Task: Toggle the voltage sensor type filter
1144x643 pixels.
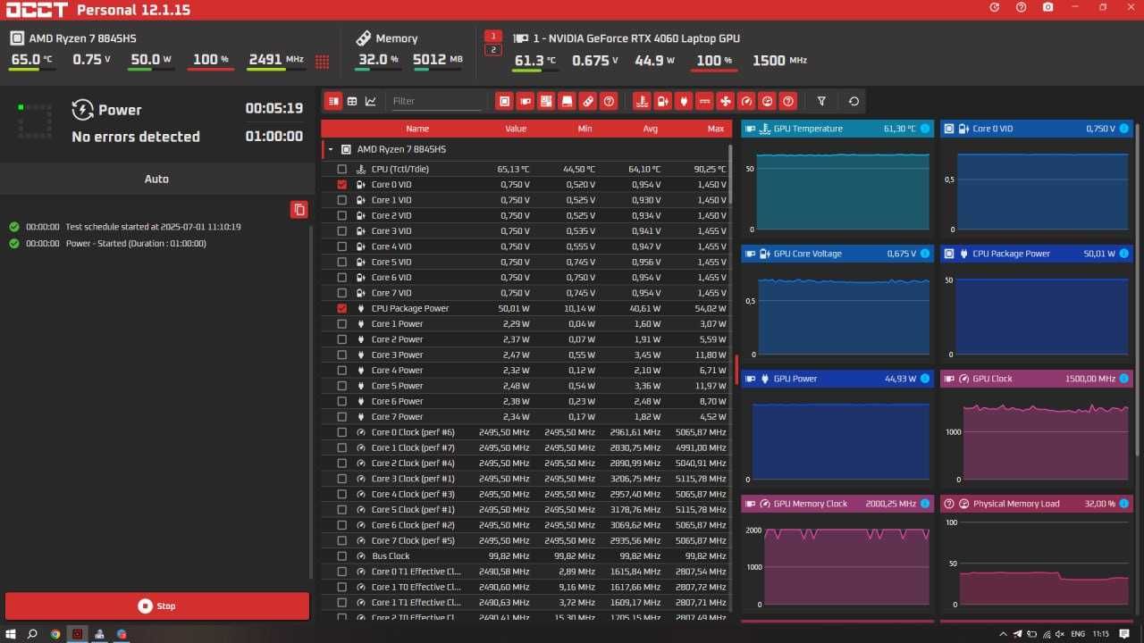Action: (x=662, y=101)
